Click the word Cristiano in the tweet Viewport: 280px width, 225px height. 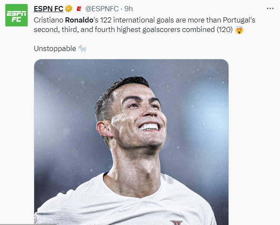[x=48, y=20]
